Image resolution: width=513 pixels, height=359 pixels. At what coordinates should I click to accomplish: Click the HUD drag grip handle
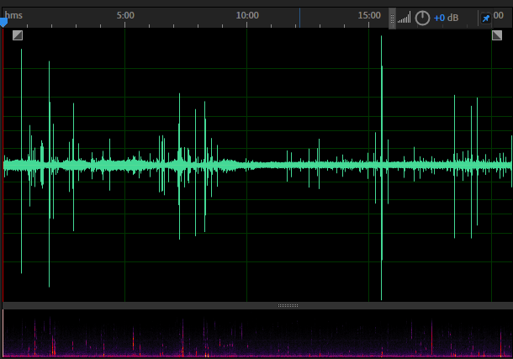click(x=392, y=18)
